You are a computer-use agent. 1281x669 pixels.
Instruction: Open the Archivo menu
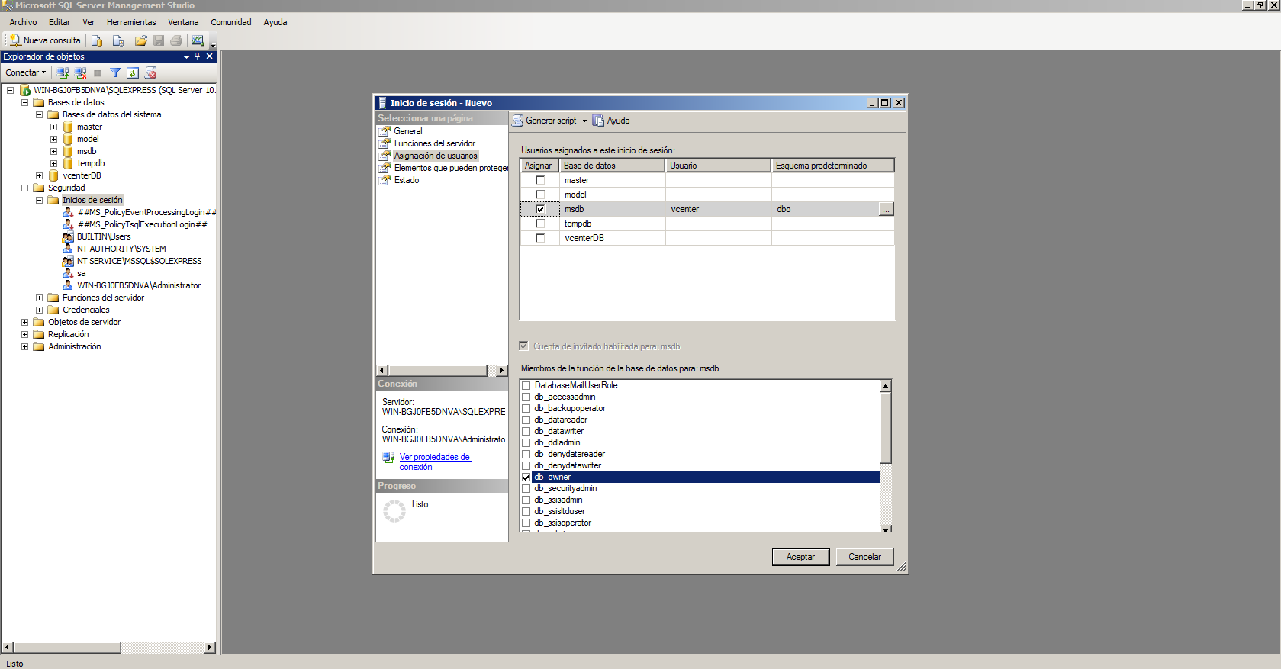23,22
